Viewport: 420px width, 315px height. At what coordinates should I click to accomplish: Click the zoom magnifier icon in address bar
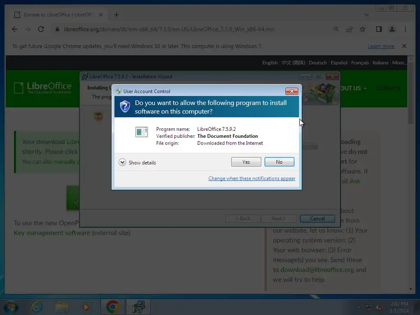point(336,29)
